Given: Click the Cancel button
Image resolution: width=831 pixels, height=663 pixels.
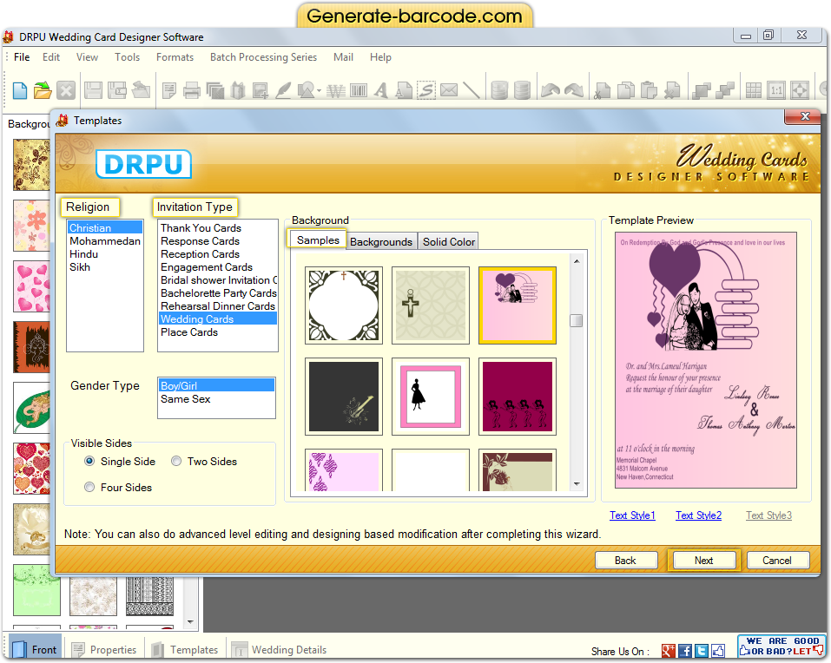Looking at the screenshot, I should point(777,561).
